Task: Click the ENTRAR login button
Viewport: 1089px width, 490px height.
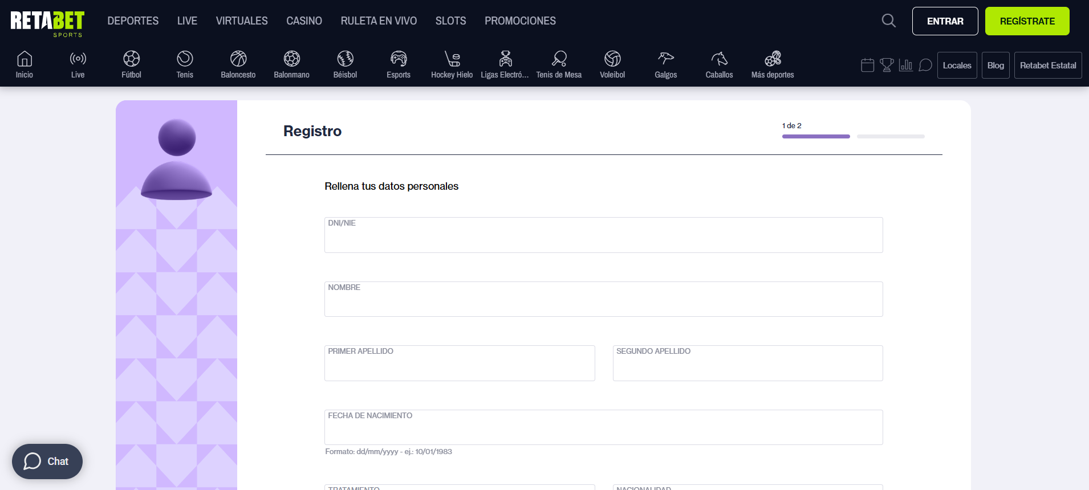Action: coord(945,21)
